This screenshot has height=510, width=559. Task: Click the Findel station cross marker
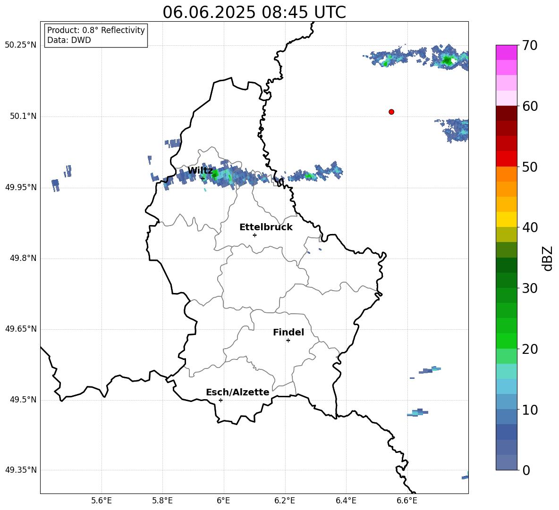(288, 341)
